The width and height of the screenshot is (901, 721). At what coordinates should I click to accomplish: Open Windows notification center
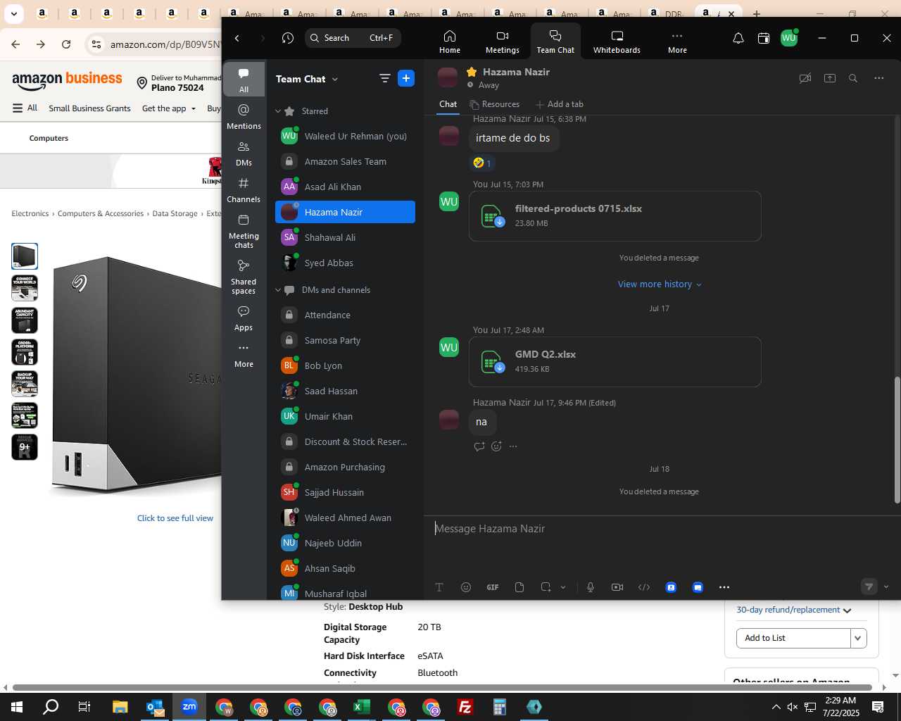(878, 707)
